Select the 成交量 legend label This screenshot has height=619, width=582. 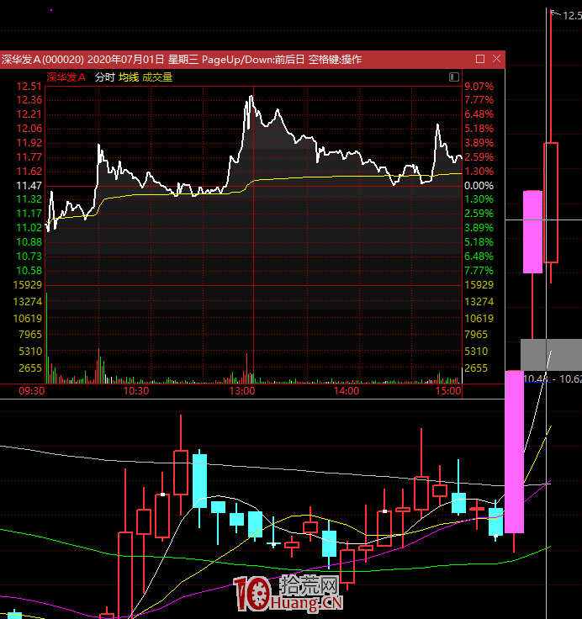(x=157, y=77)
